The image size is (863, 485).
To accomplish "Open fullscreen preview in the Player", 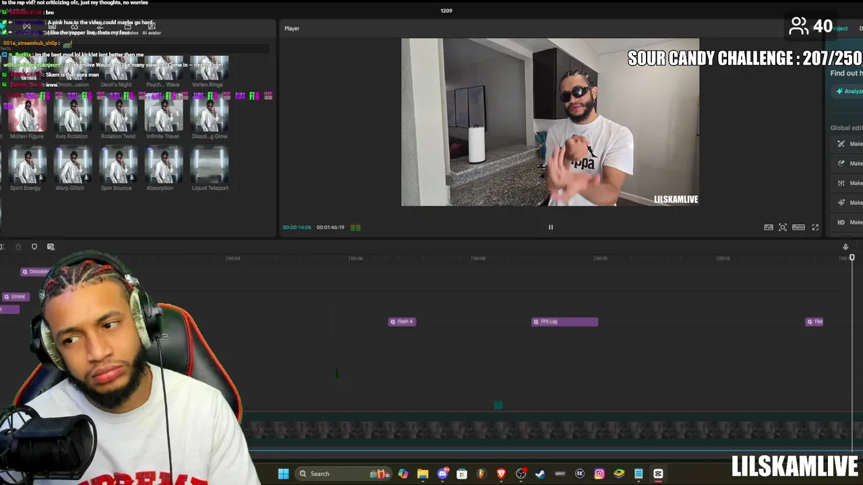I will click(815, 227).
